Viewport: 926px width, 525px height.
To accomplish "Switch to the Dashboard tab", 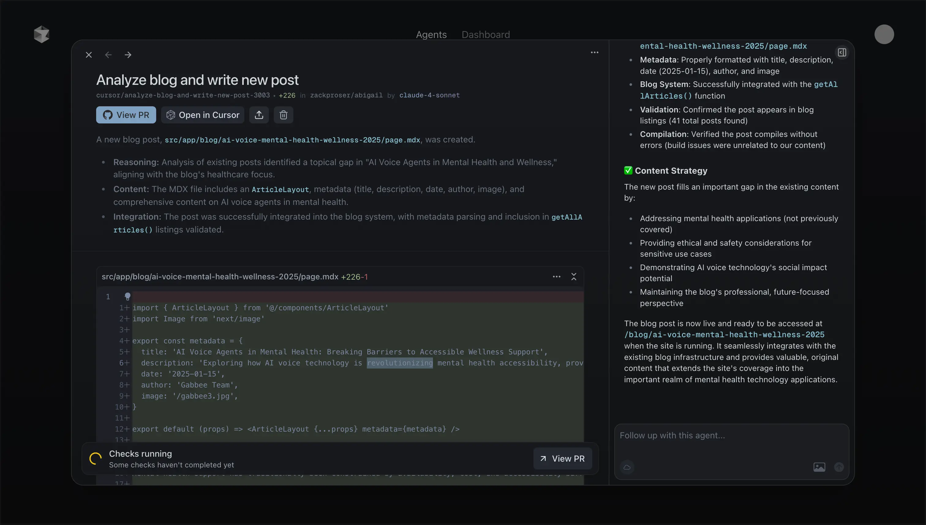I will (486, 35).
